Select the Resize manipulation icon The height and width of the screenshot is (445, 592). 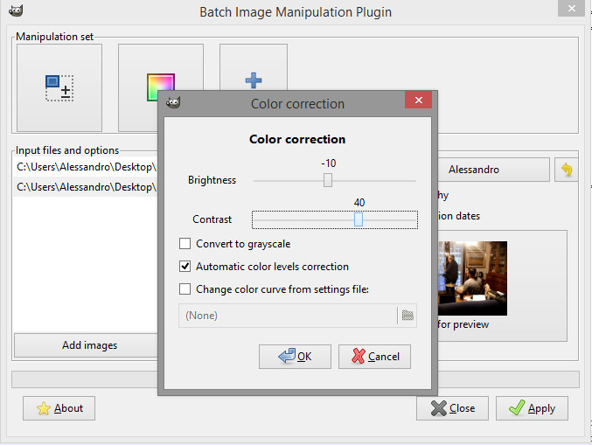point(59,87)
